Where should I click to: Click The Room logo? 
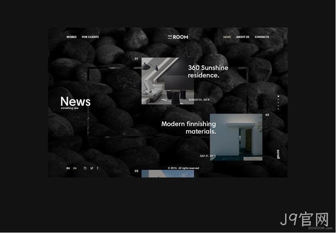click(x=178, y=37)
